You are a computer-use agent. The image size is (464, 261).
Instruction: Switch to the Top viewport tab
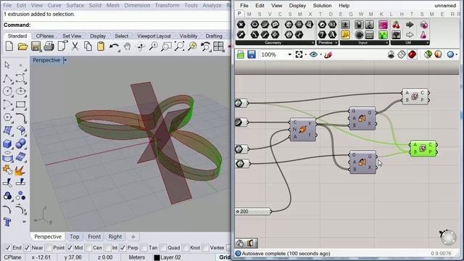(74, 236)
